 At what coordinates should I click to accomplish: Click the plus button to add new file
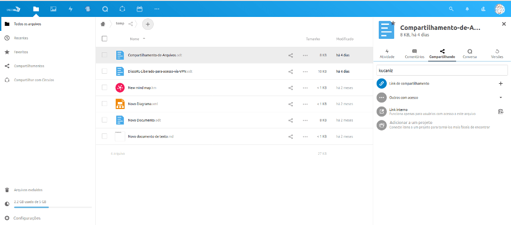tap(148, 24)
